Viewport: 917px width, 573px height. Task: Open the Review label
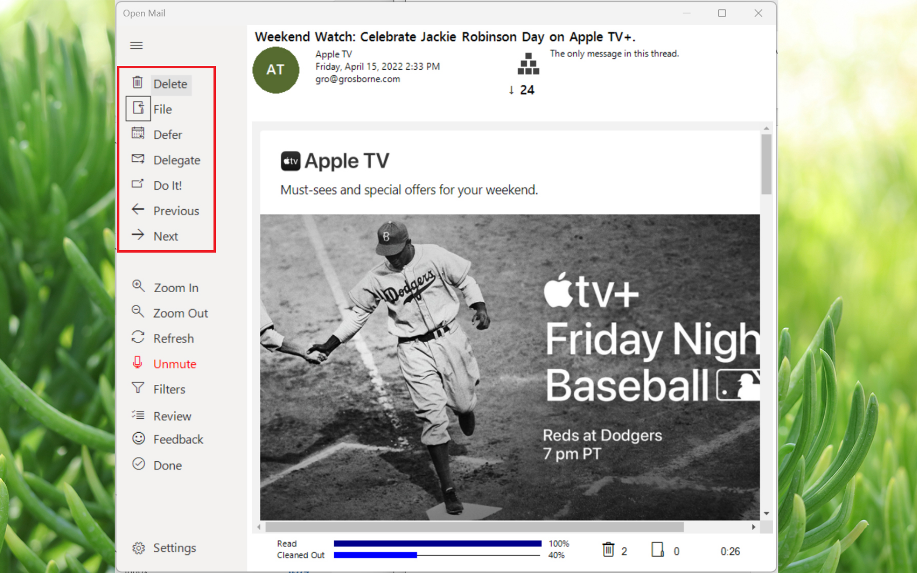tap(172, 416)
